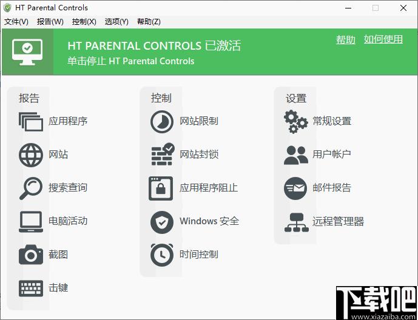
Task: Open the 帮助(Z) menu
Action: point(149,22)
